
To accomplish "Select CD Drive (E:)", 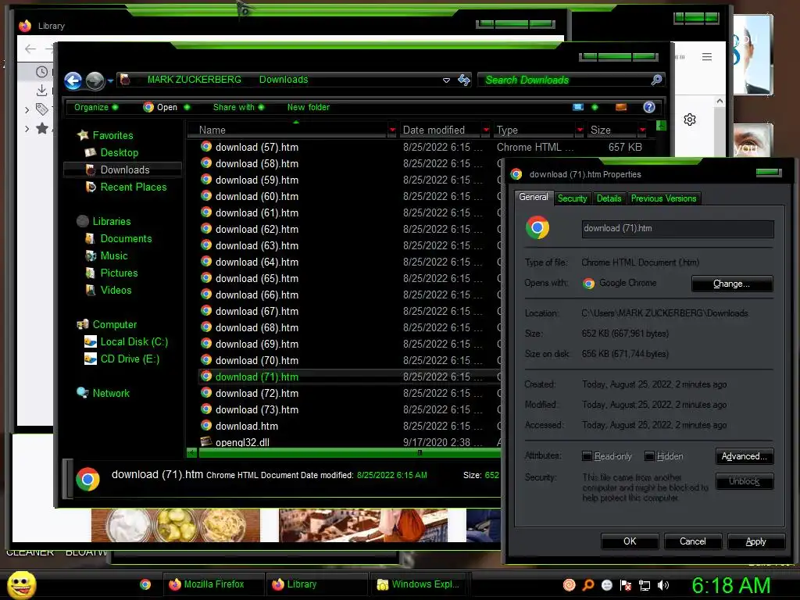I will pyautogui.click(x=130, y=359).
